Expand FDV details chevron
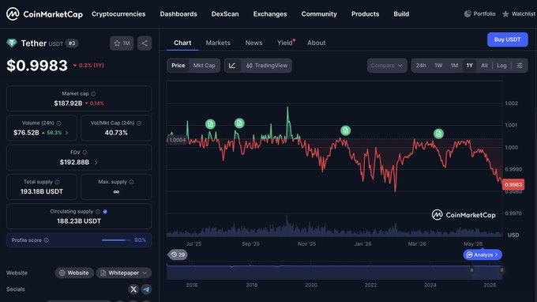 click(96, 163)
